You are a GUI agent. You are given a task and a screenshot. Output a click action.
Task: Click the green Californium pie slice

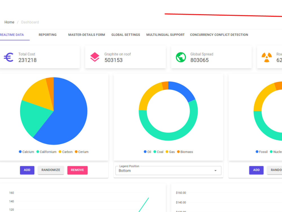(34, 117)
